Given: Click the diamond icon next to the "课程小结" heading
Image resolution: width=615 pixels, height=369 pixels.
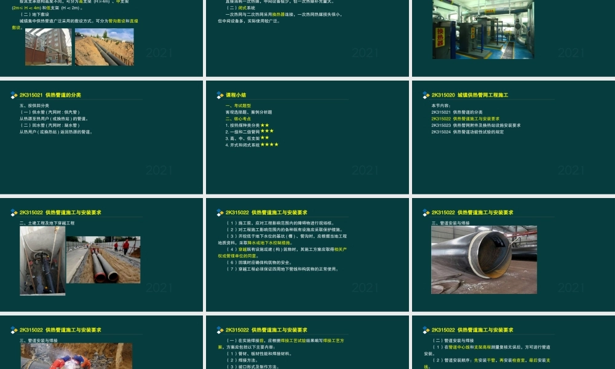Looking at the screenshot, I should (219, 94).
